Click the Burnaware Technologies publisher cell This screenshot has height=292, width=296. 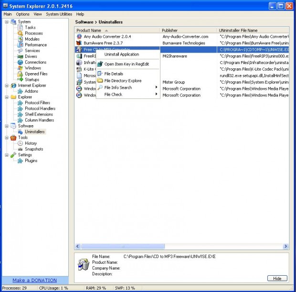(x=184, y=43)
